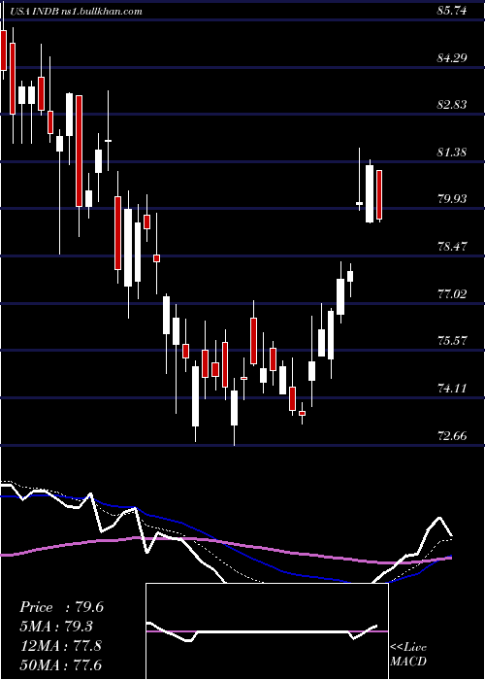Click the 81.38 price axis label
Image resolution: width=485 pixels, height=680 pixels.
(452, 153)
